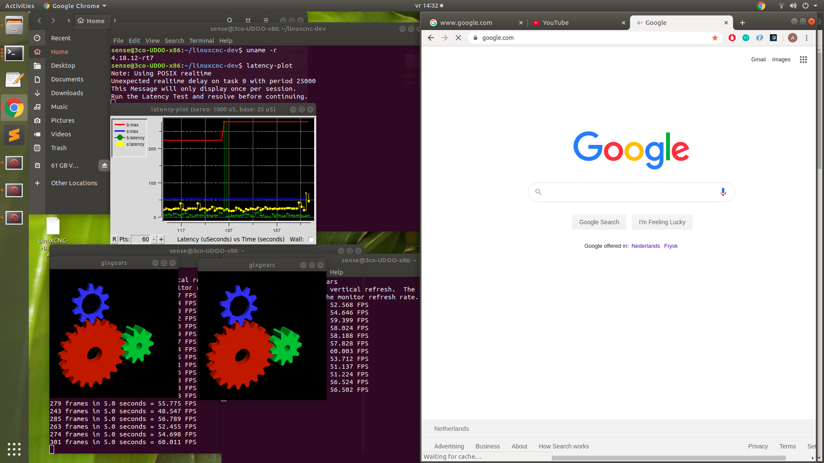This screenshot has height=463, width=824.
Task: Click the search icon in Files header
Action: click(230, 20)
